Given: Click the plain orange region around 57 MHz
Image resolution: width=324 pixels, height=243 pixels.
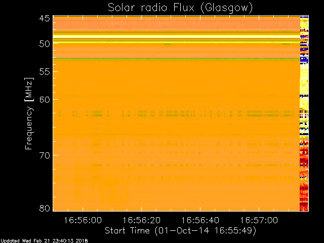Looking at the screenshot, I should click(x=177, y=83).
